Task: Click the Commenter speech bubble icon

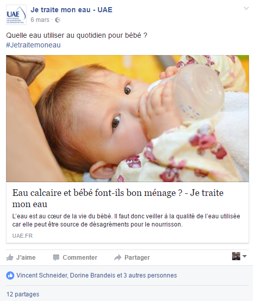Action: tap(56, 258)
